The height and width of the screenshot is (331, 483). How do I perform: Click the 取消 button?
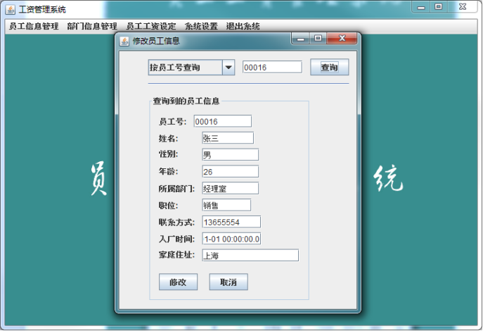click(228, 282)
